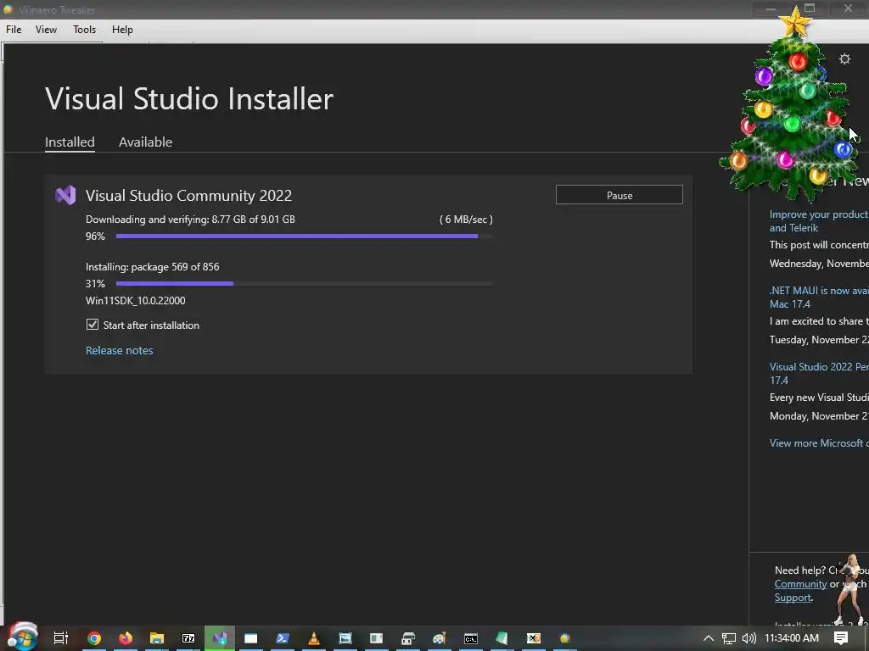This screenshot has width=869, height=651.
Task: Launch Firefox from the taskbar
Action: click(x=126, y=638)
